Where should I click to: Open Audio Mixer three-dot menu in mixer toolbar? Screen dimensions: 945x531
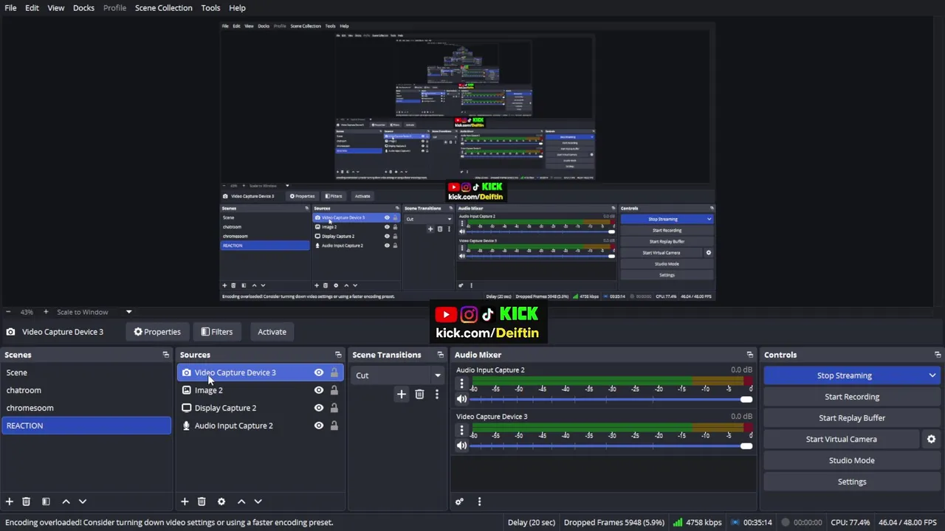479,502
